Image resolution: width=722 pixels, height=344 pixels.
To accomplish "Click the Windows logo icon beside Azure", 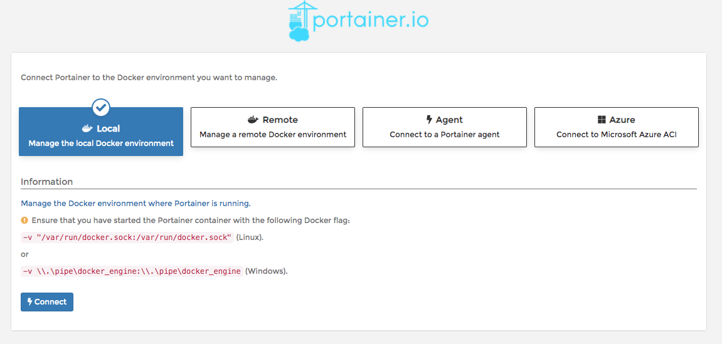I will click(602, 120).
